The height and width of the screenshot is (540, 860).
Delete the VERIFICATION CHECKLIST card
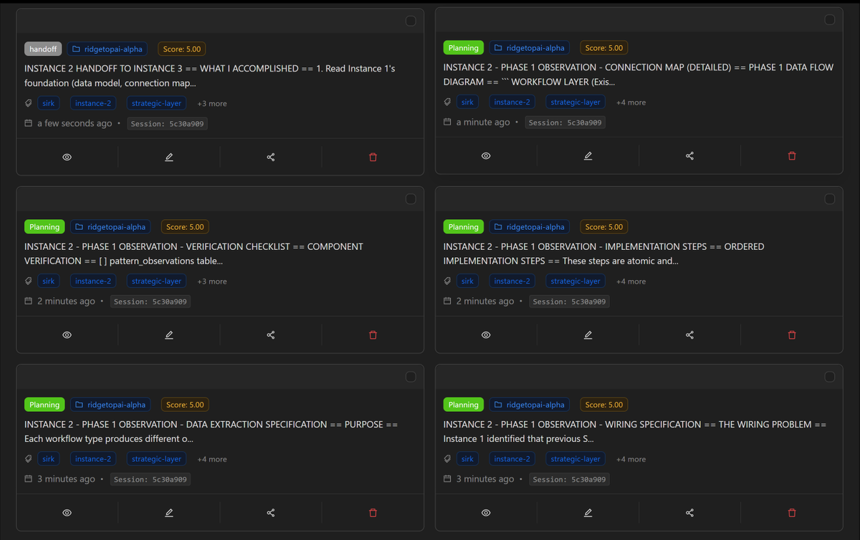[373, 334]
